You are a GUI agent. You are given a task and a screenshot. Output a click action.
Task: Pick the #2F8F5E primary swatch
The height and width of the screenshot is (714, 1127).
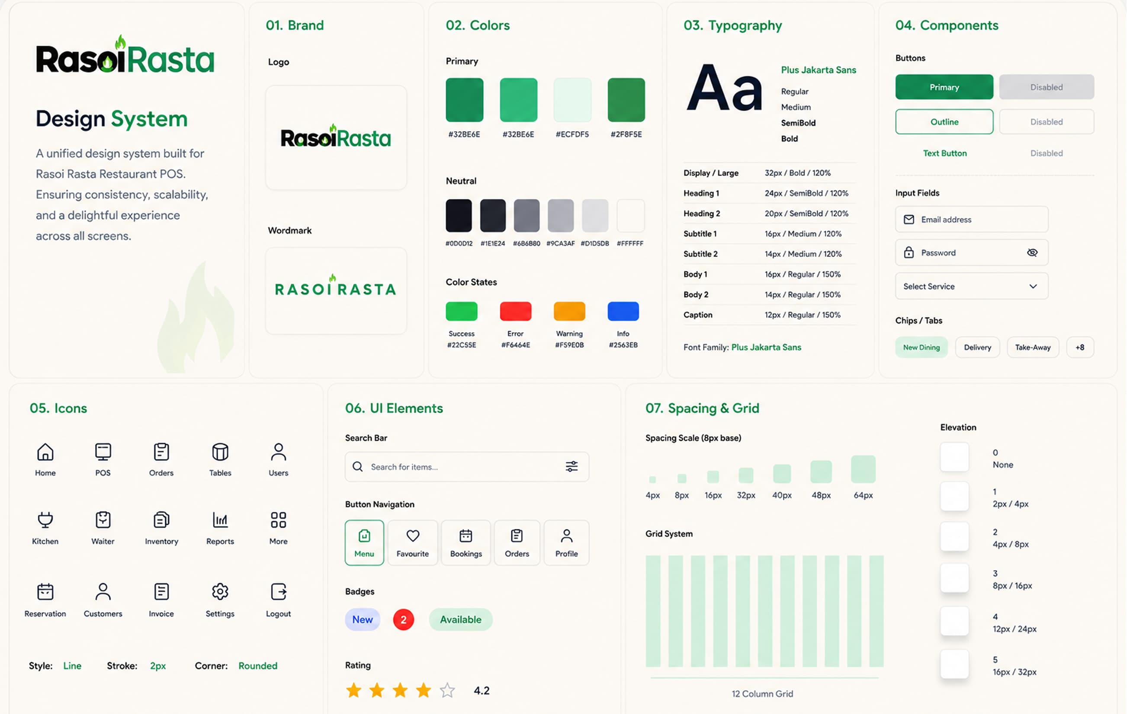pyautogui.click(x=626, y=100)
